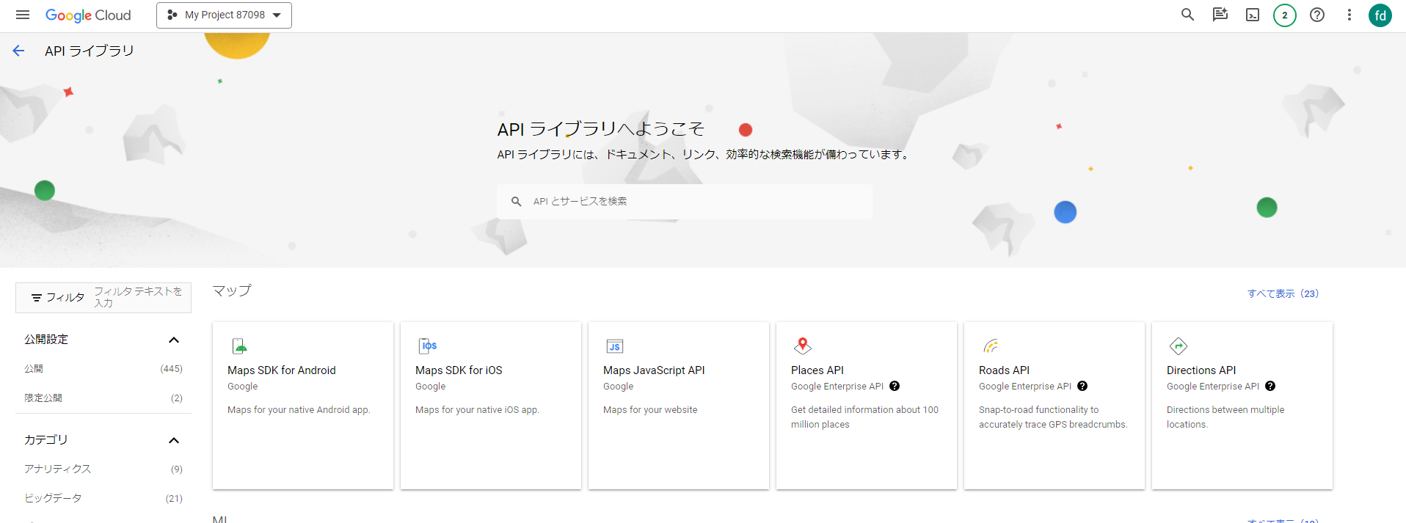
Task: Click the help icon next to Directions API Enterprise label
Action: (x=1270, y=387)
